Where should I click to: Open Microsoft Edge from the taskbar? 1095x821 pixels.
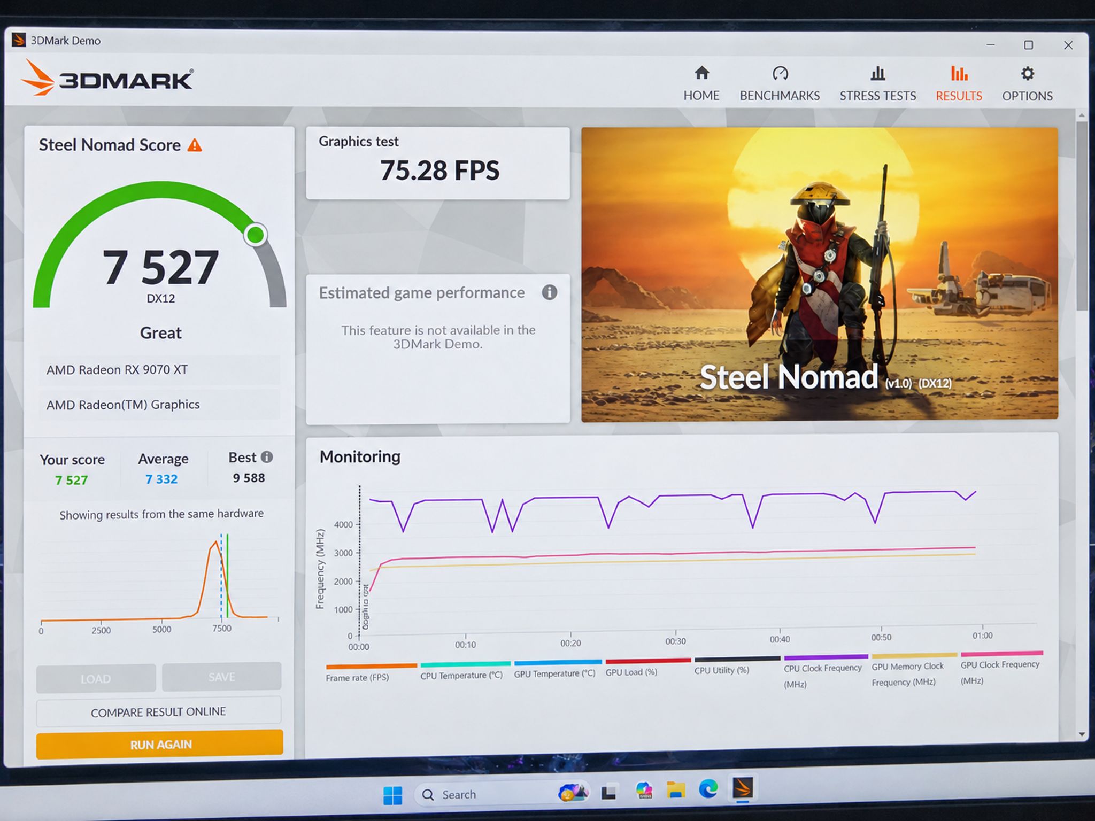point(708,789)
